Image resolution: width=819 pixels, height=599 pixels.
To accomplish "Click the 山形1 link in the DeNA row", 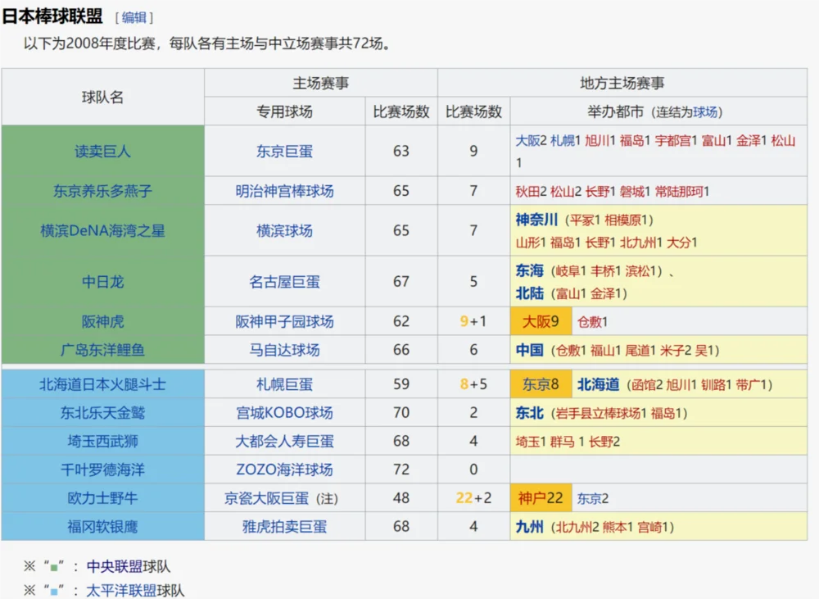I will coord(531,243).
